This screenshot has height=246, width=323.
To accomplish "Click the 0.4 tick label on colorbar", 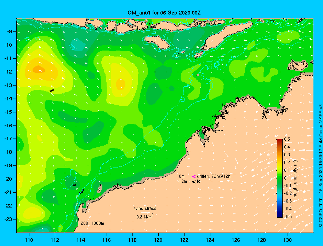I will pyautogui.click(x=287, y=147).
